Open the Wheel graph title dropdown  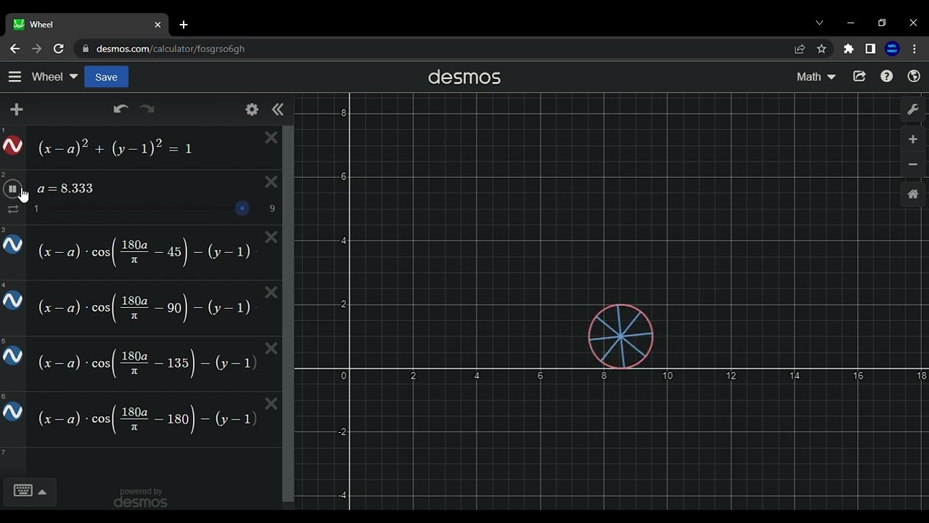pos(54,76)
